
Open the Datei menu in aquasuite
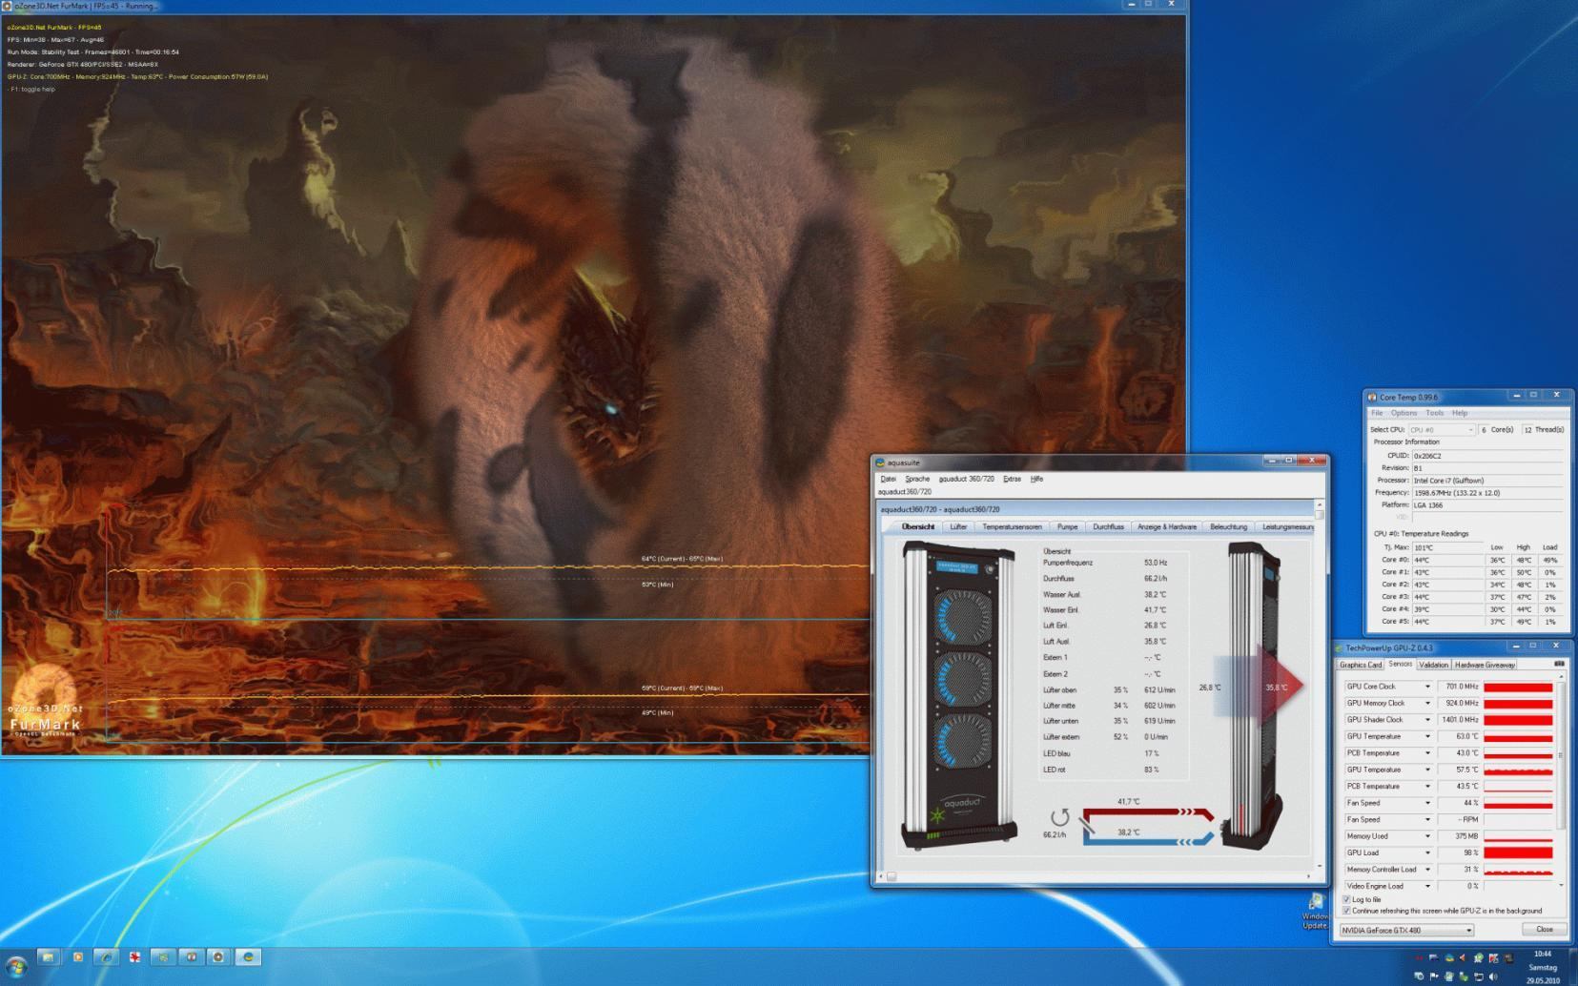[889, 479]
